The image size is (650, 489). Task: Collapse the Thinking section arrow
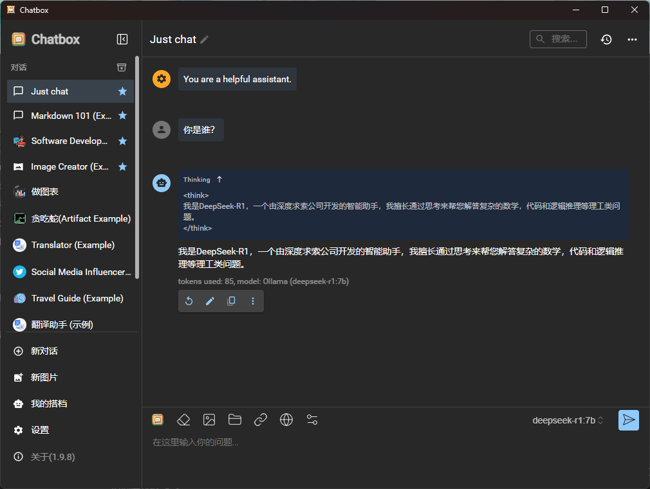[219, 179]
